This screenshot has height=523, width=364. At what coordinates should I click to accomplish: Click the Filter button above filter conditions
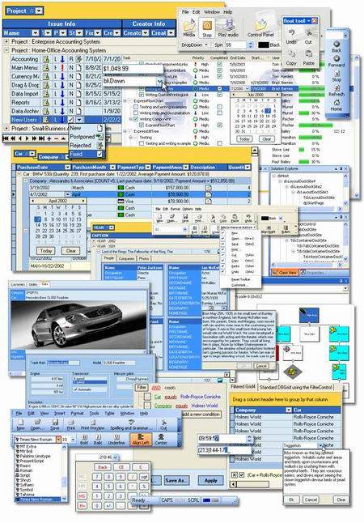pos(142,388)
